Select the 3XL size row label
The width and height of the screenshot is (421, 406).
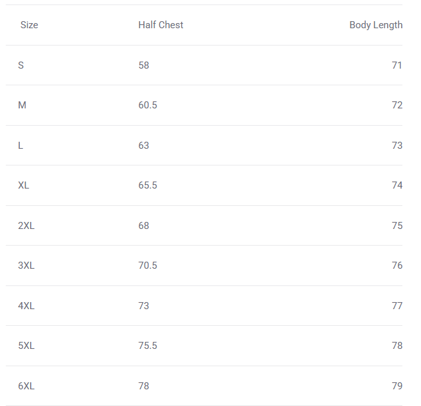26,266
